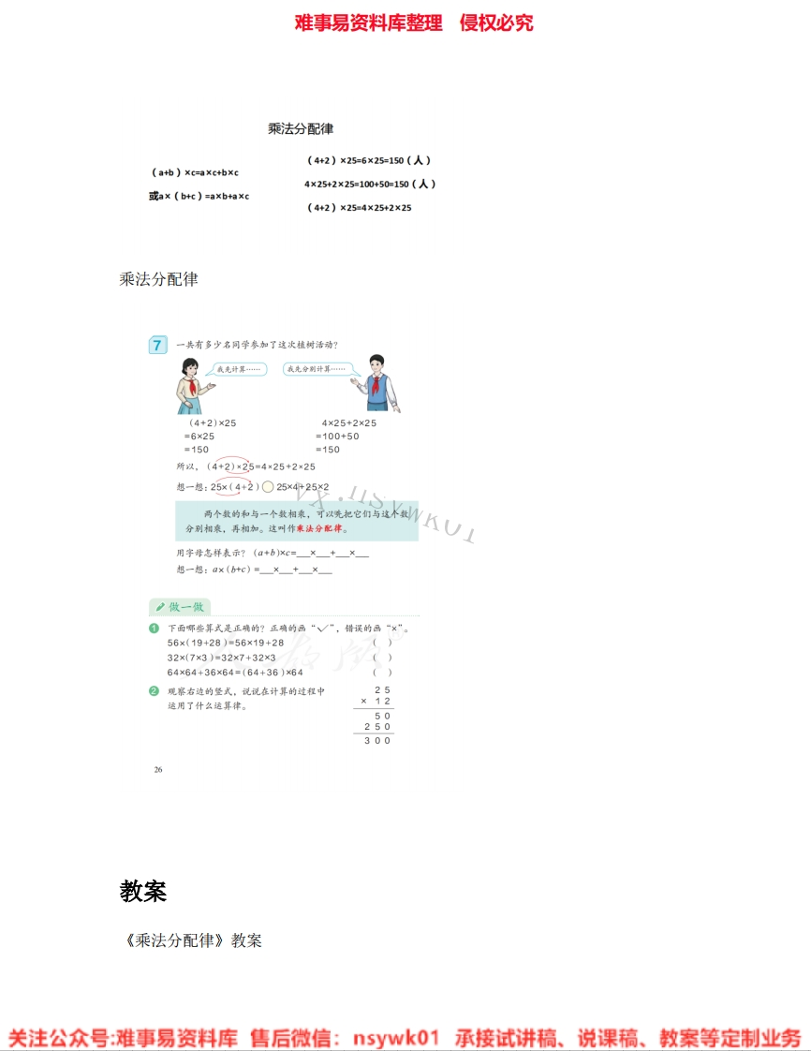Click the boy's speech bubble 我先分别计算
The height and width of the screenshot is (1051, 811).
[x=317, y=367]
